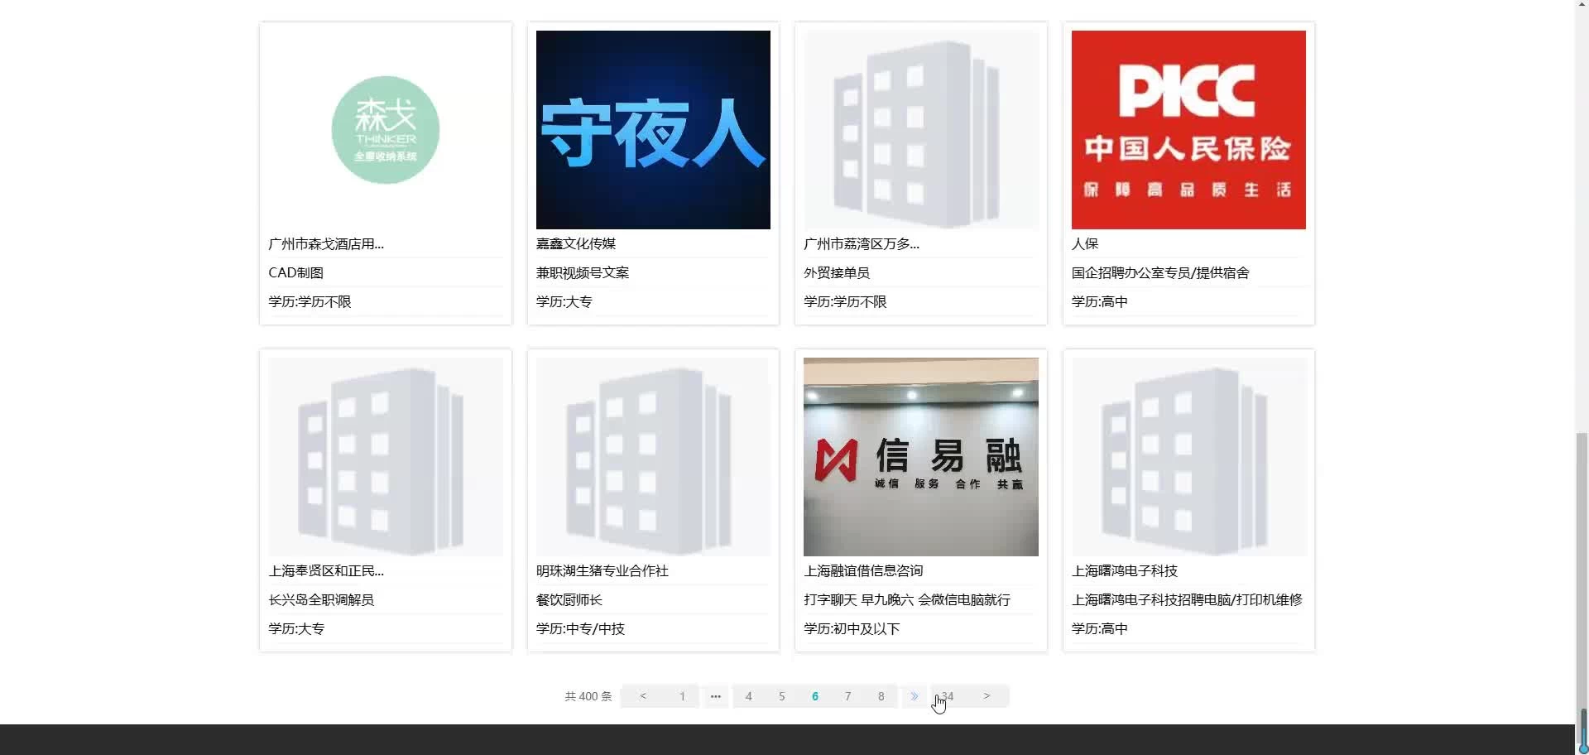Go to page 1
1589x755 pixels.
[x=683, y=696]
